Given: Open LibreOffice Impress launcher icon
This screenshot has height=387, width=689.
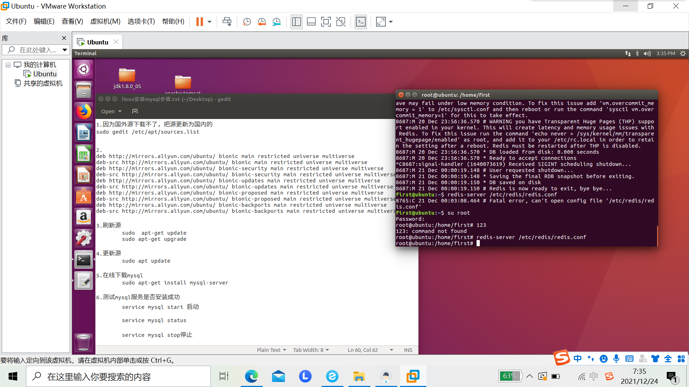Looking at the screenshot, I should [84, 175].
